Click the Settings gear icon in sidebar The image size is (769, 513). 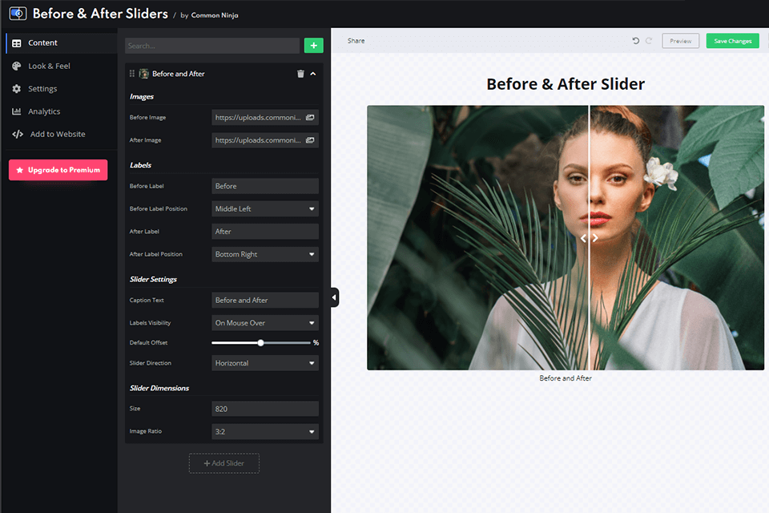(x=17, y=88)
